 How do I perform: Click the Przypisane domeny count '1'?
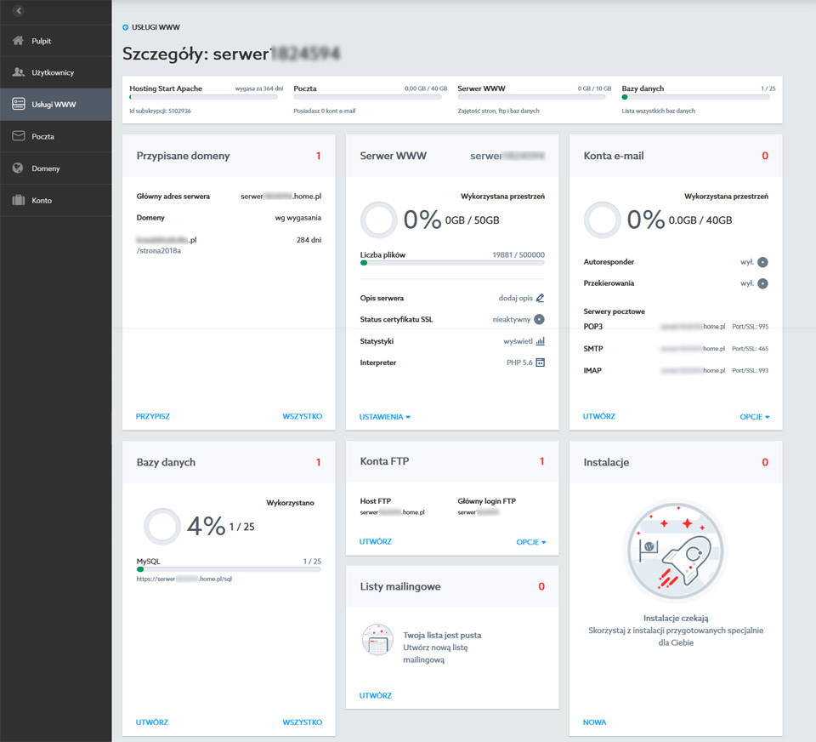(x=319, y=156)
